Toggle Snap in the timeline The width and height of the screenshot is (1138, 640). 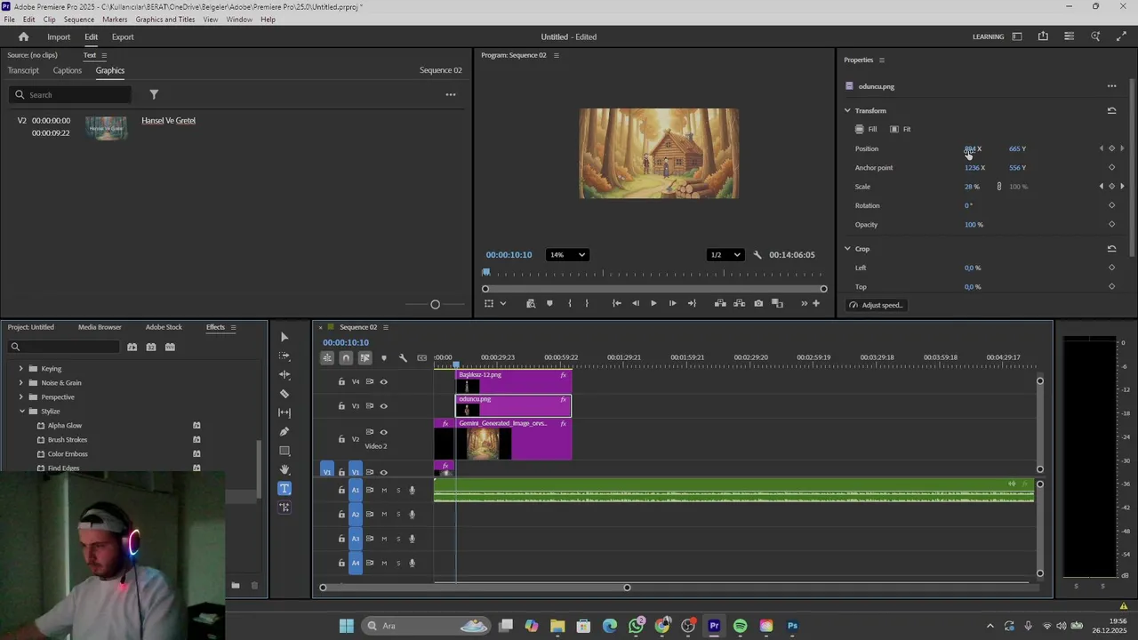click(x=346, y=358)
